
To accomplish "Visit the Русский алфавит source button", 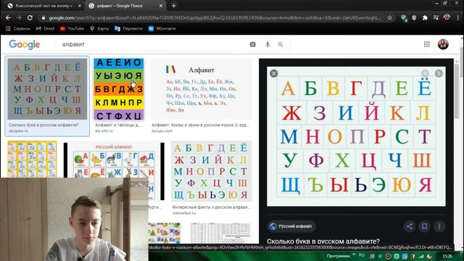I will (x=291, y=226).
